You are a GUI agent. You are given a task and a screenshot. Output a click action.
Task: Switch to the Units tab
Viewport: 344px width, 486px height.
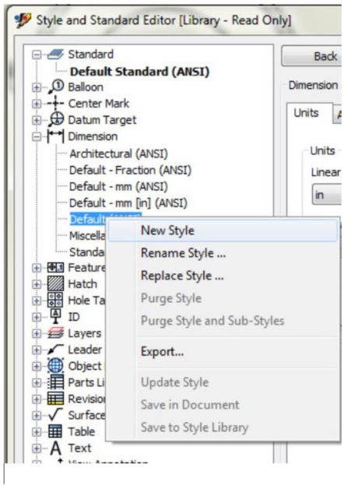point(306,113)
